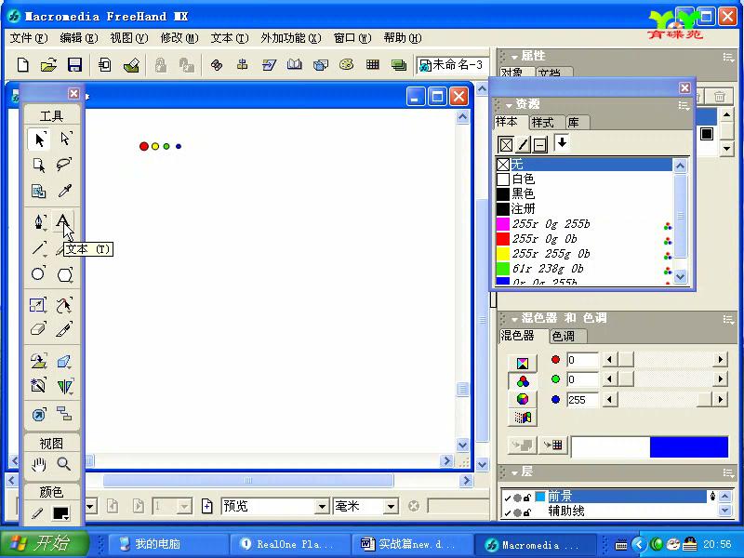Switch mixer to CMYK mode
The width and height of the screenshot is (744, 558).
[523, 364]
